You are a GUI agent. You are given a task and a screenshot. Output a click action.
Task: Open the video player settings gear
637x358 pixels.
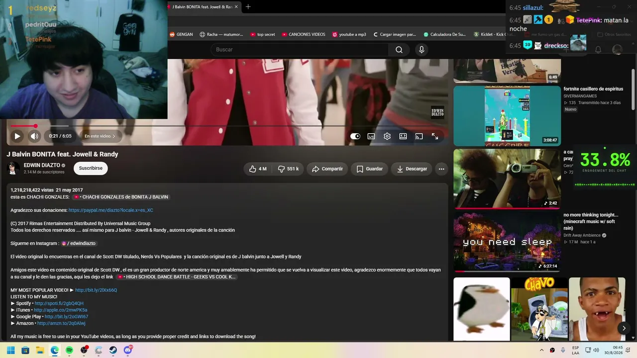pos(387,136)
